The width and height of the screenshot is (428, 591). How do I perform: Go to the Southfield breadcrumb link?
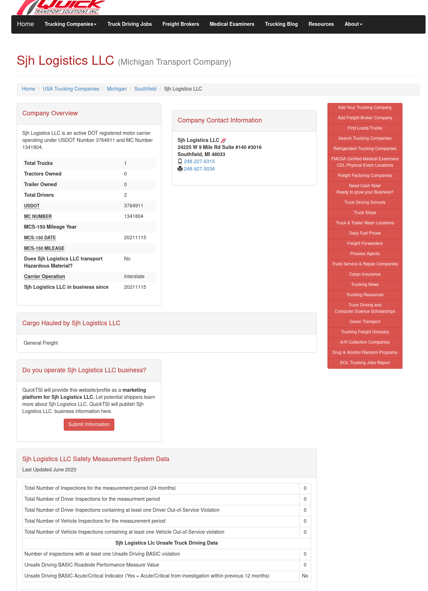click(145, 89)
